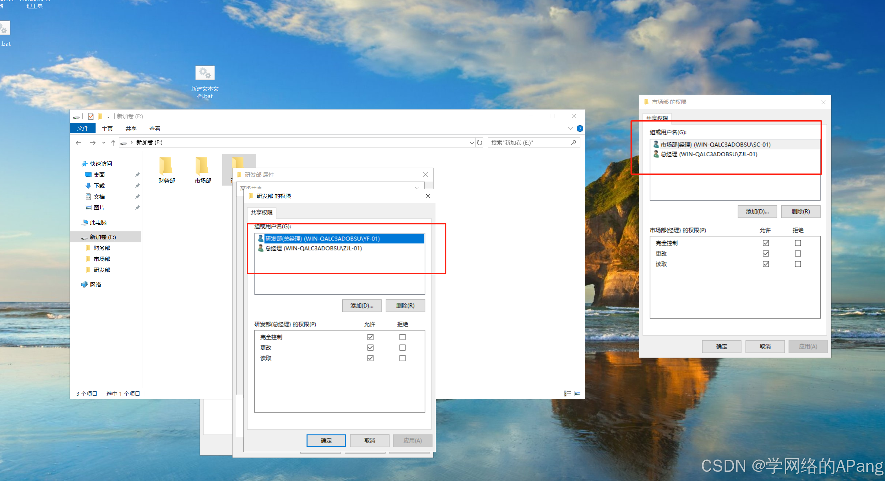Open 新建文本文档.bat desktop file
This screenshot has width=885, height=481.
(205, 73)
